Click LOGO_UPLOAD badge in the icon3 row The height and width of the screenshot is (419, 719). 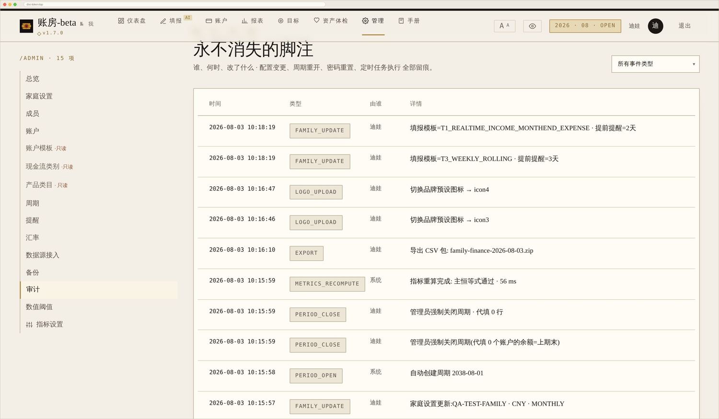pos(316,222)
